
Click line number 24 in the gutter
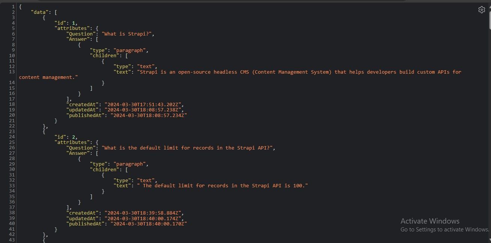(x=12, y=137)
